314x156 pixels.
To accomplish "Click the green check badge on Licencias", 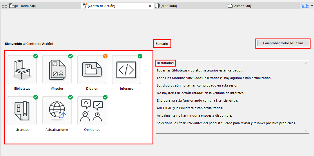I will [x=36, y=97].
